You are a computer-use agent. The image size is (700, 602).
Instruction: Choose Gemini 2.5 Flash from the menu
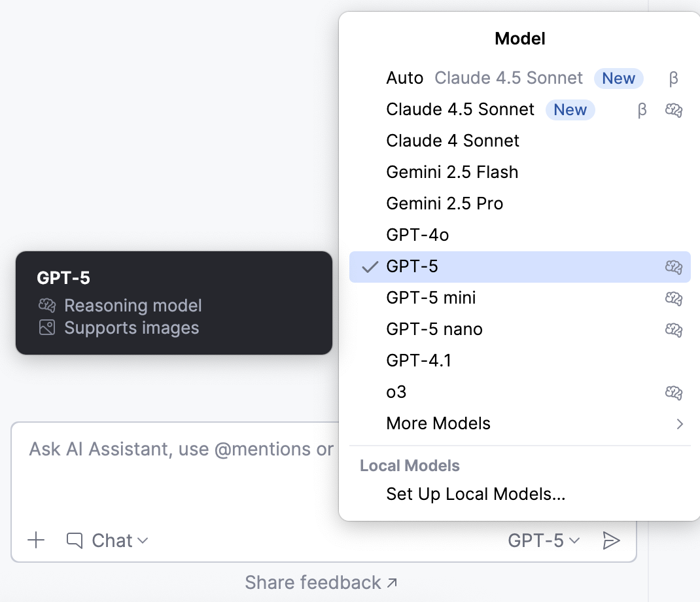[x=452, y=172]
